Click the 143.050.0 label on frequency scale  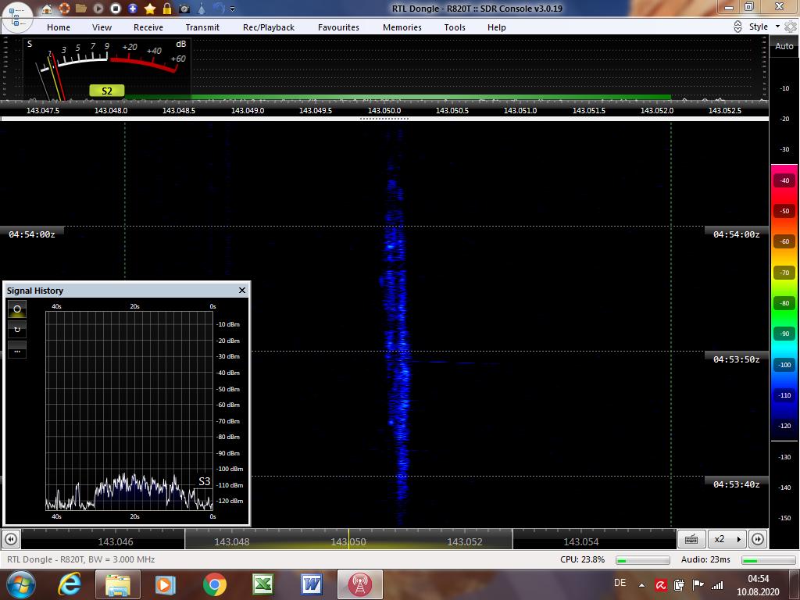tap(384, 110)
